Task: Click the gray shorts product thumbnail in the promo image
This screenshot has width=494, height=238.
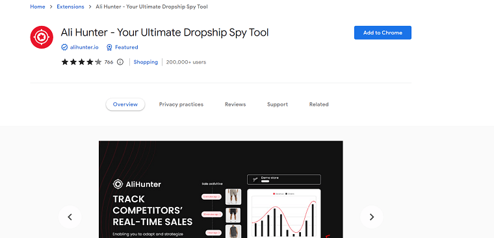Action: tap(233, 196)
